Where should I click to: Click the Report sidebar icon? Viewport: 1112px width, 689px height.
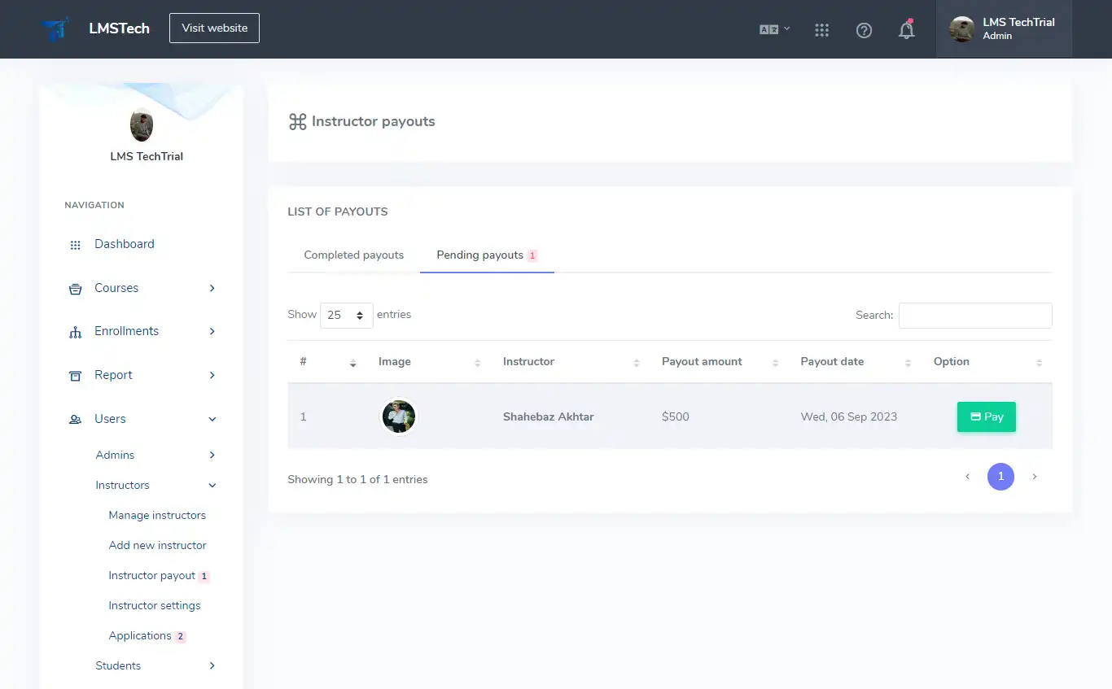[75, 375]
